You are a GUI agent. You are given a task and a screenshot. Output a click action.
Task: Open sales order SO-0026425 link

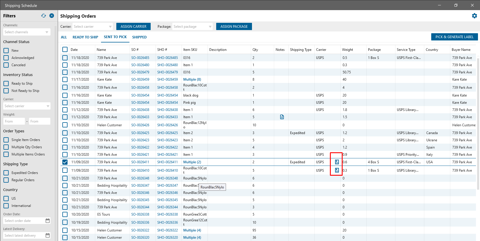(x=140, y=133)
